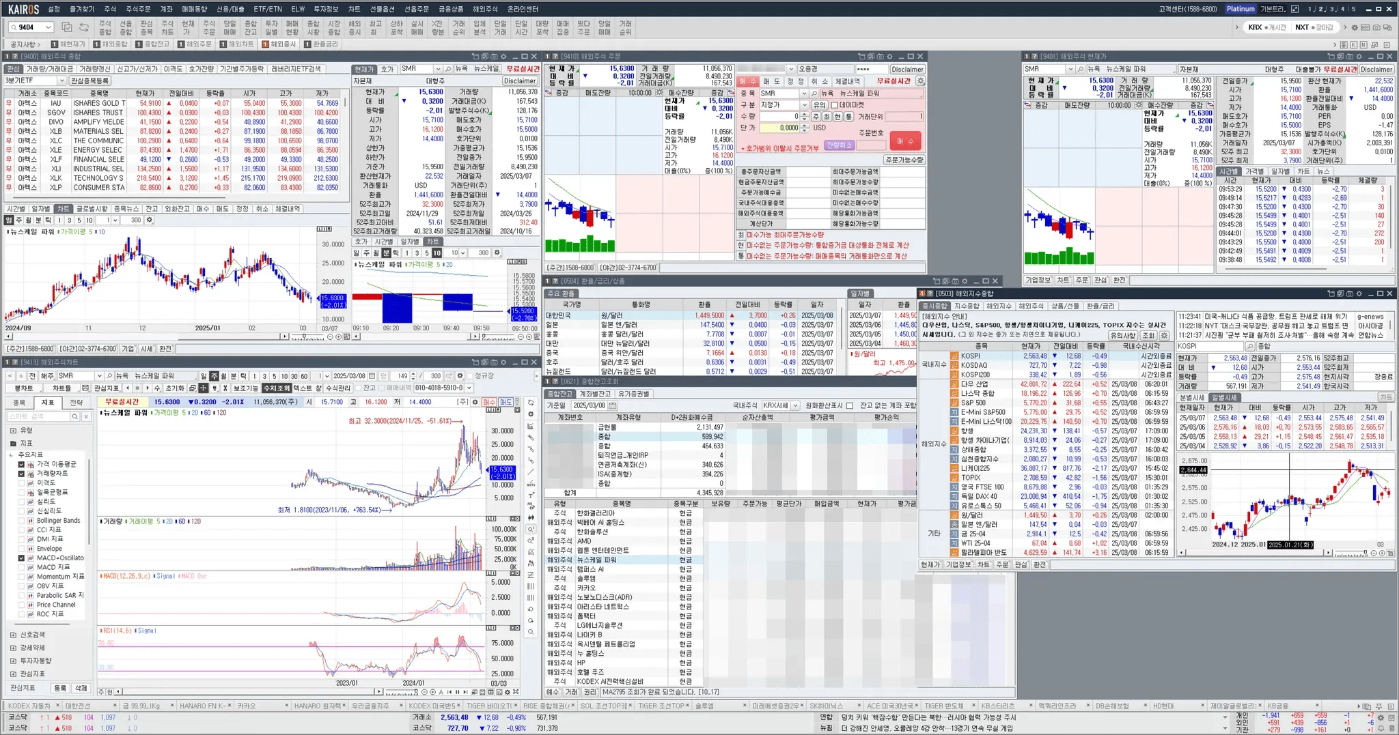
Task: Expand the 신호검색 tree node
Action: (x=13, y=635)
